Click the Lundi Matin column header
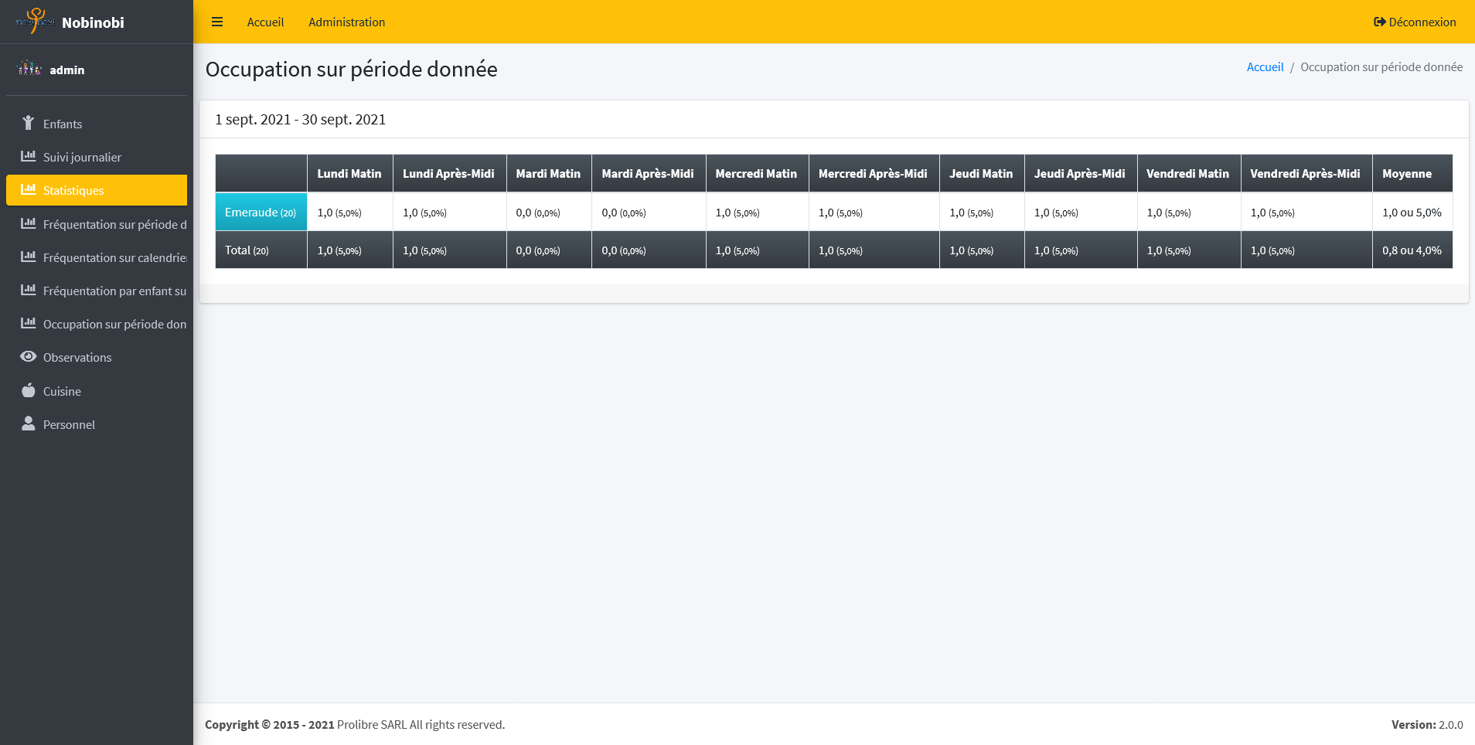This screenshot has width=1475, height=745. pyautogui.click(x=349, y=173)
